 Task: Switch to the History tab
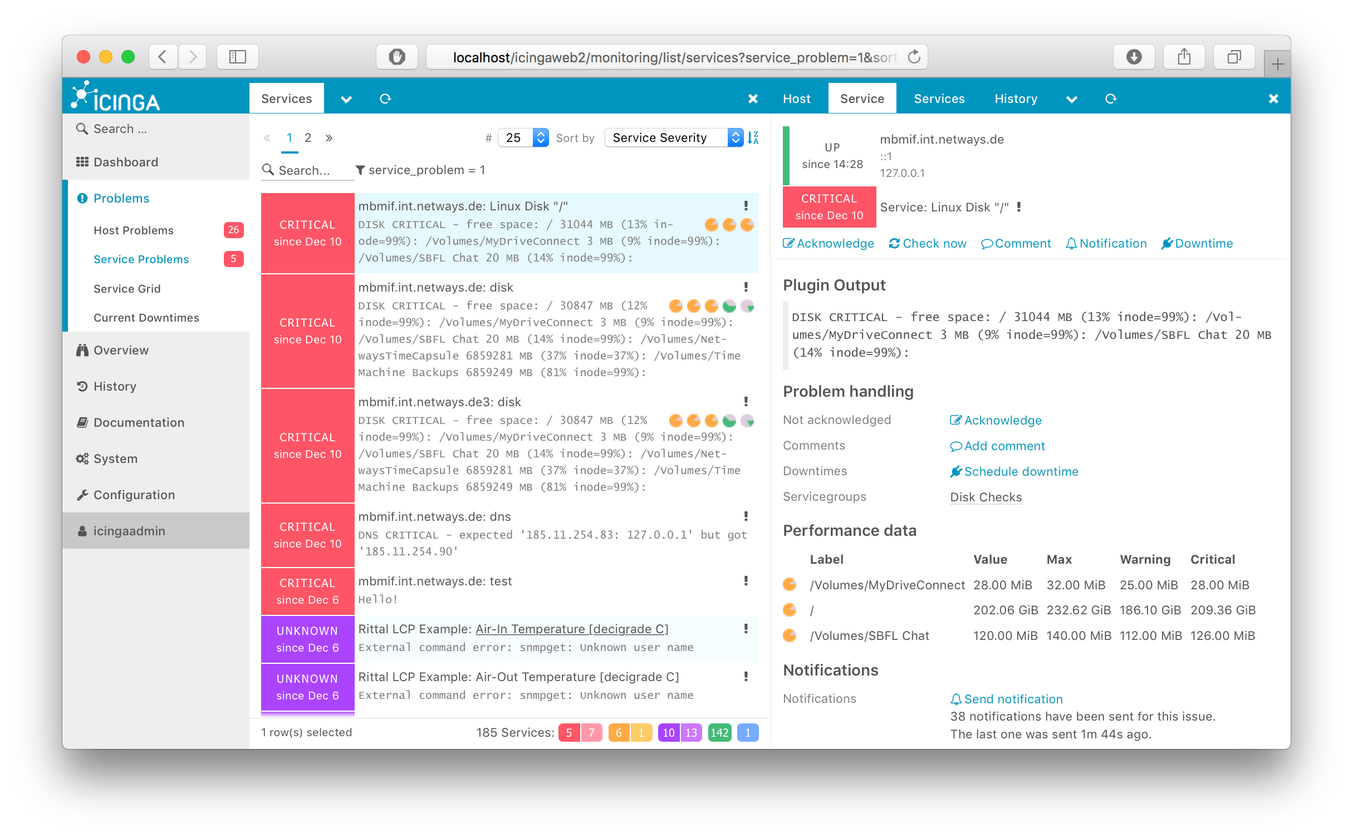click(x=1016, y=98)
